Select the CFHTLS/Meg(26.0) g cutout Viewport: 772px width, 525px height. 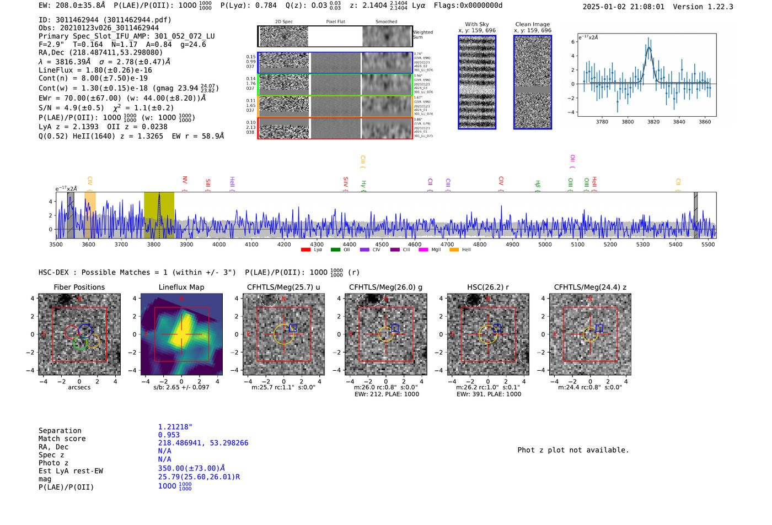click(x=386, y=334)
